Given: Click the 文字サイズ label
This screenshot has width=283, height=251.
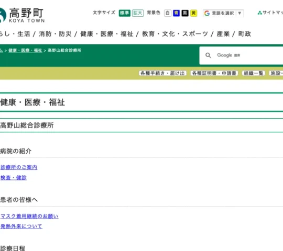Looking at the screenshot, I should pyautogui.click(x=104, y=13).
